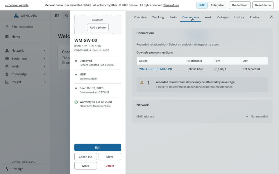Screen dimensions: 279x174
Task: View the History tab
Action: (239, 17)
